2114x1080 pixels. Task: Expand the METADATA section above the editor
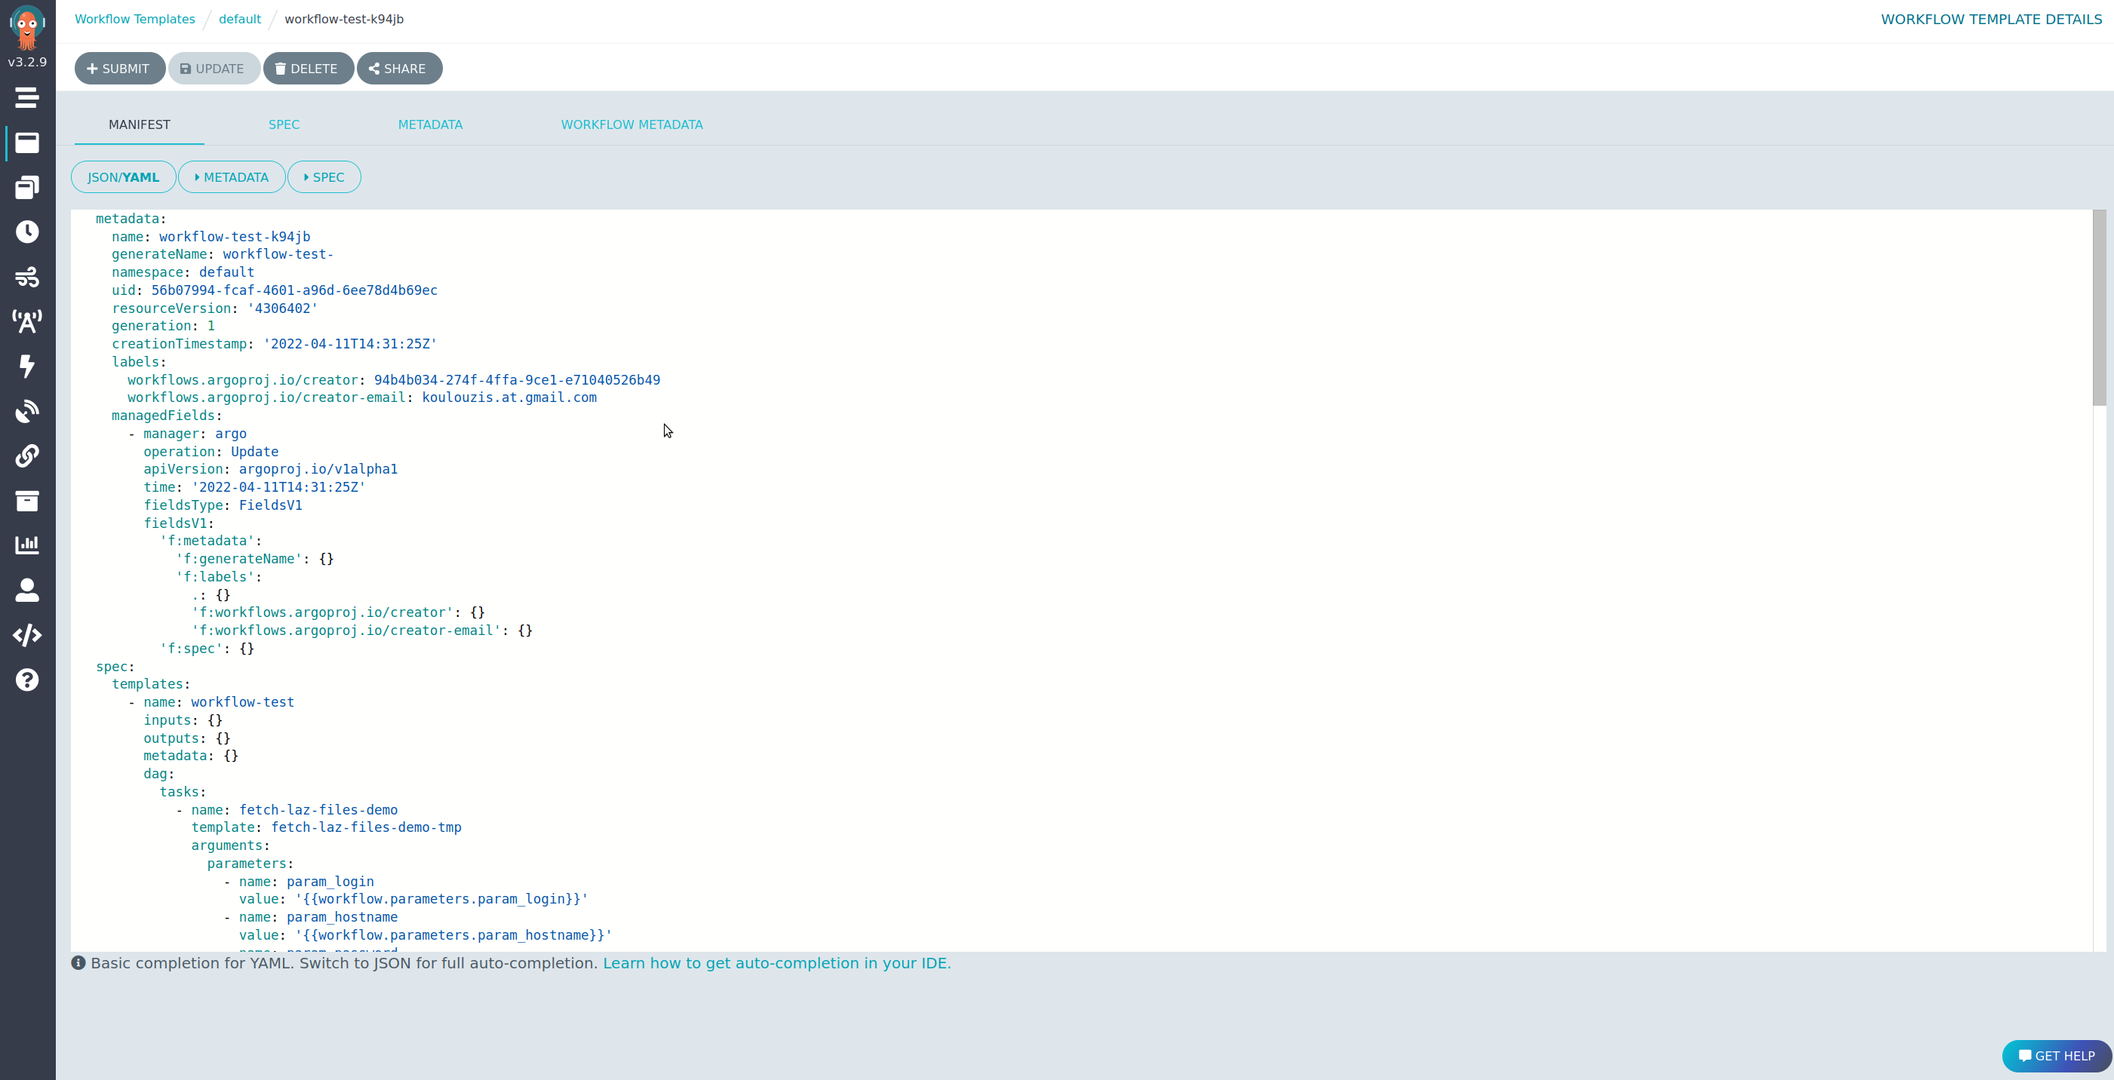(232, 176)
